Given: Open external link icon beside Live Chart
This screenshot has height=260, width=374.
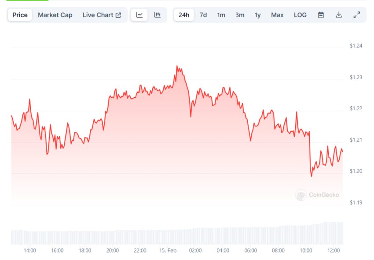Looking at the screenshot, I should click(x=118, y=15).
